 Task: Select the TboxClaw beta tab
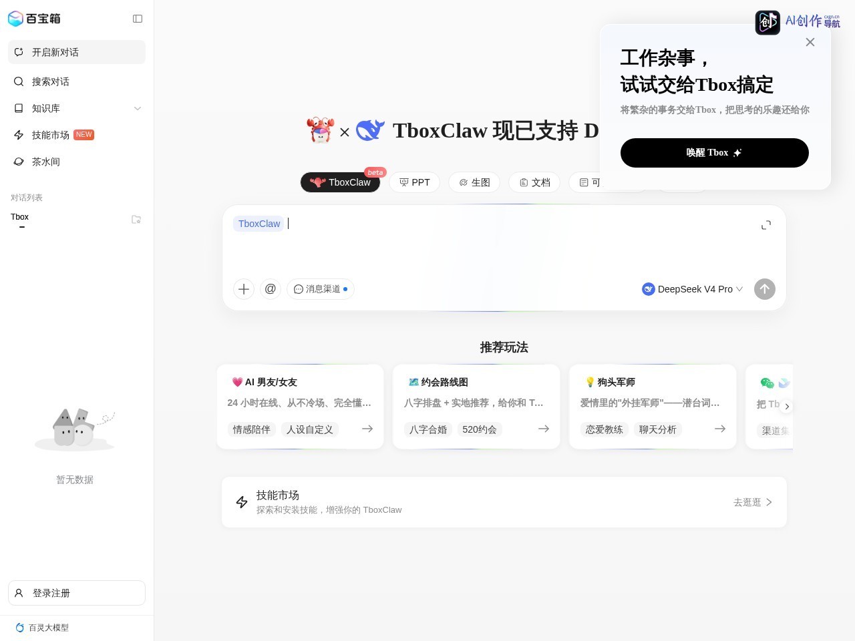tap(341, 182)
